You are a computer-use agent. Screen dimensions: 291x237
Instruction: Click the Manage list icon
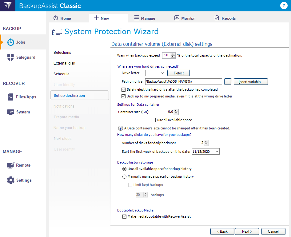click(x=136, y=18)
